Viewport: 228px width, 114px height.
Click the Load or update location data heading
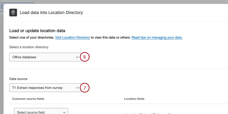point(37,31)
